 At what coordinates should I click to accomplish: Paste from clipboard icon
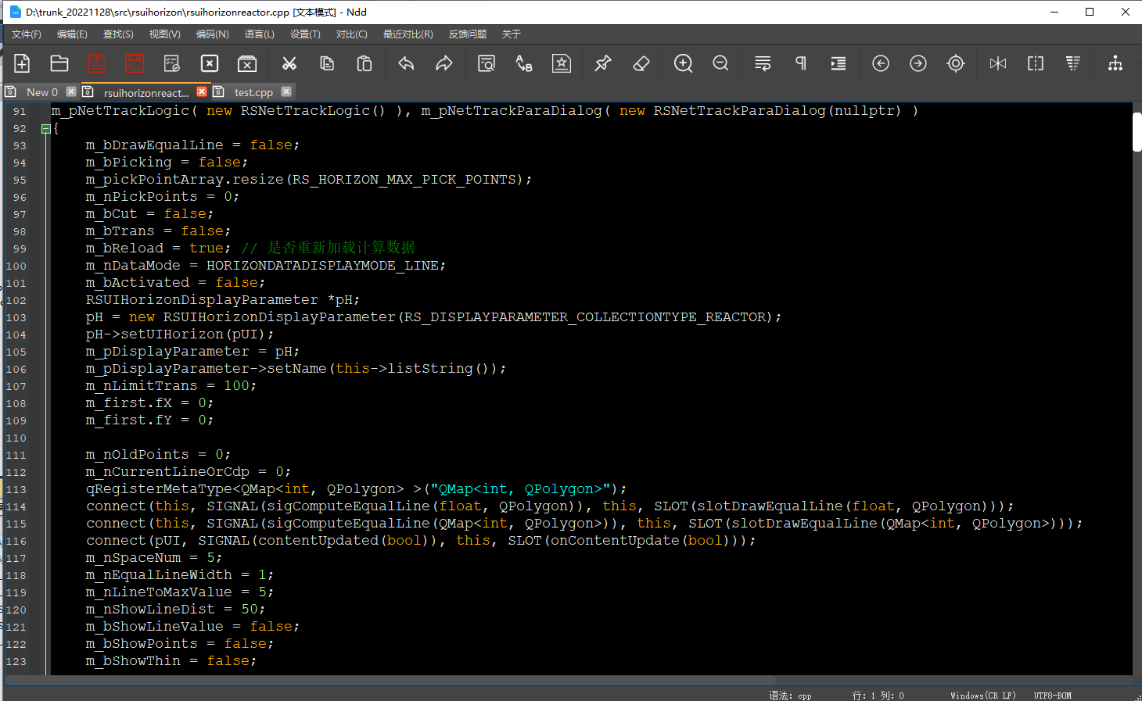point(365,63)
